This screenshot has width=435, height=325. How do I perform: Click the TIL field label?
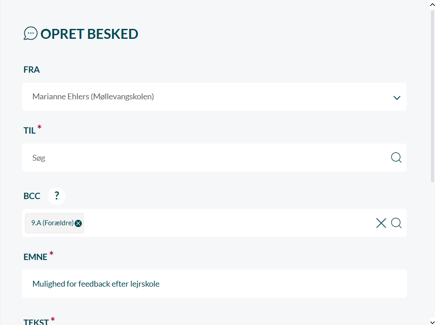29,131
